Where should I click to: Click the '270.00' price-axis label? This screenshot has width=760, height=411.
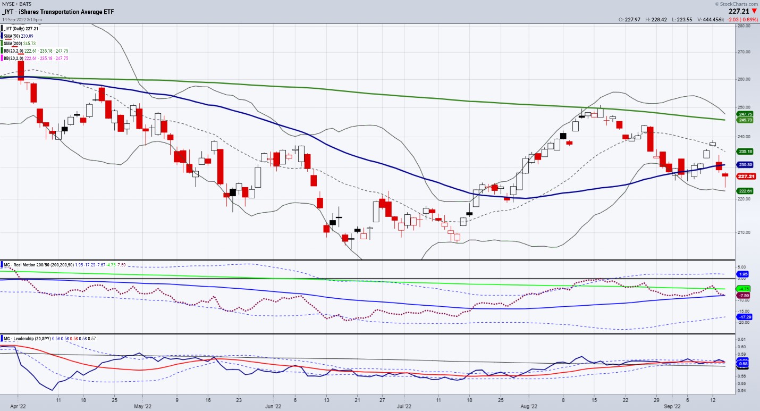pyautogui.click(x=745, y=52)
